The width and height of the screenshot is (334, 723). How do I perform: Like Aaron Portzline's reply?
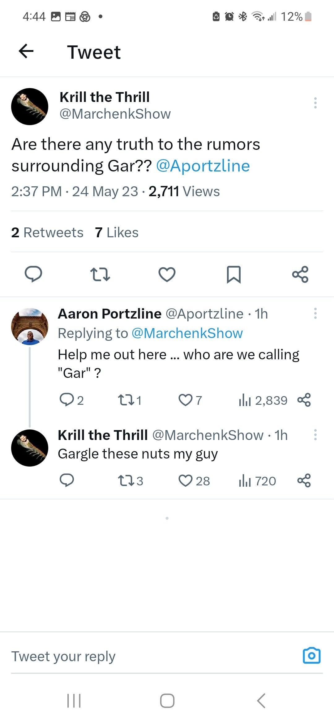[x=186, y=400]
